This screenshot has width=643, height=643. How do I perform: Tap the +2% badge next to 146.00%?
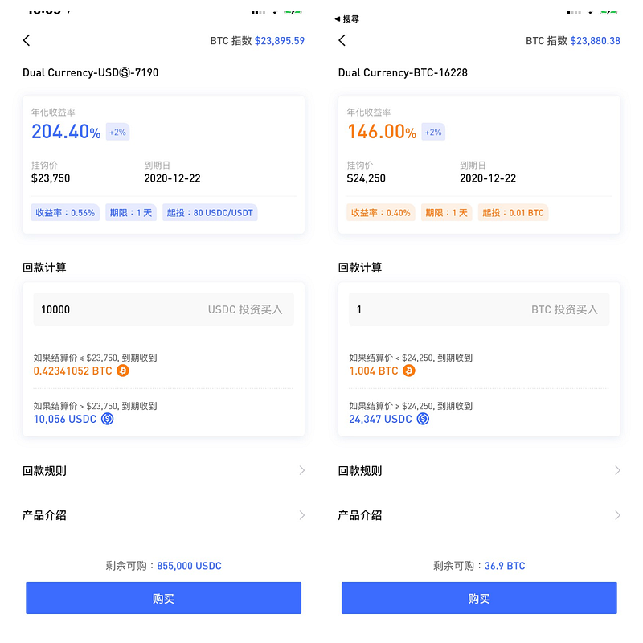(x=433, y=132)
